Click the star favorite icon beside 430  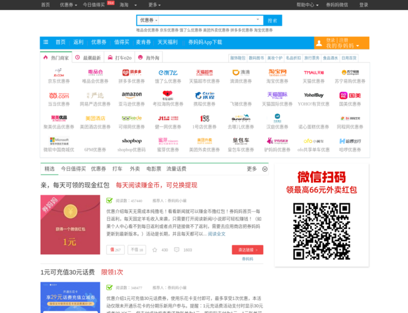point(154,250)
